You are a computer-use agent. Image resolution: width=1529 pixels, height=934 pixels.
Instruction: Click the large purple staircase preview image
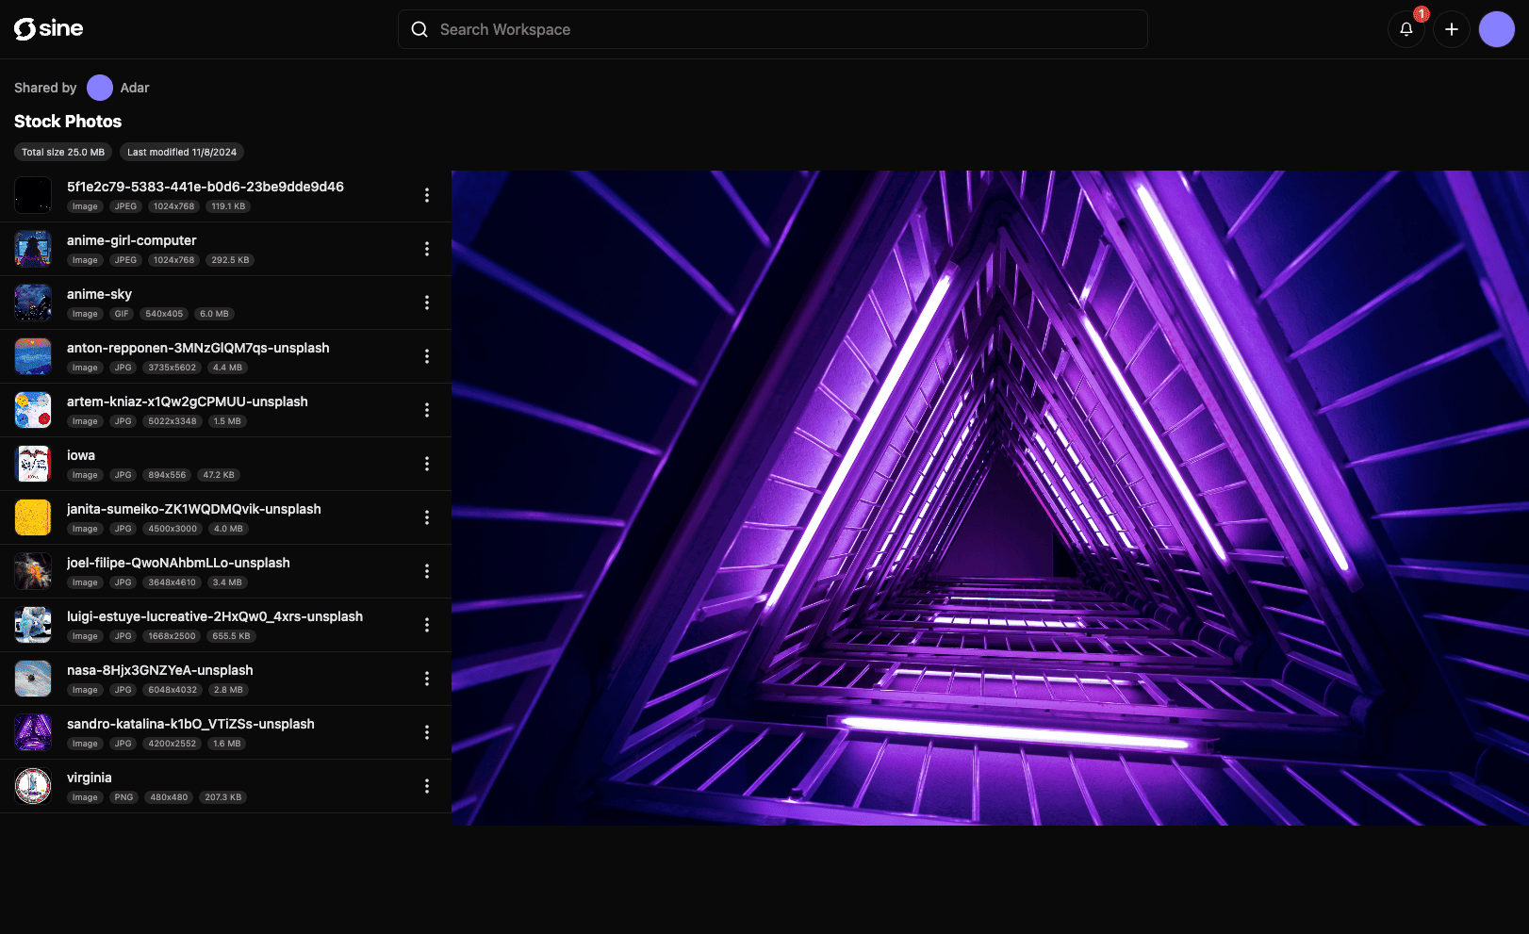point(990,498)
